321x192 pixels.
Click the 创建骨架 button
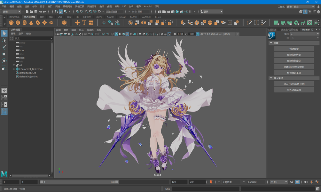click(294, 49)
